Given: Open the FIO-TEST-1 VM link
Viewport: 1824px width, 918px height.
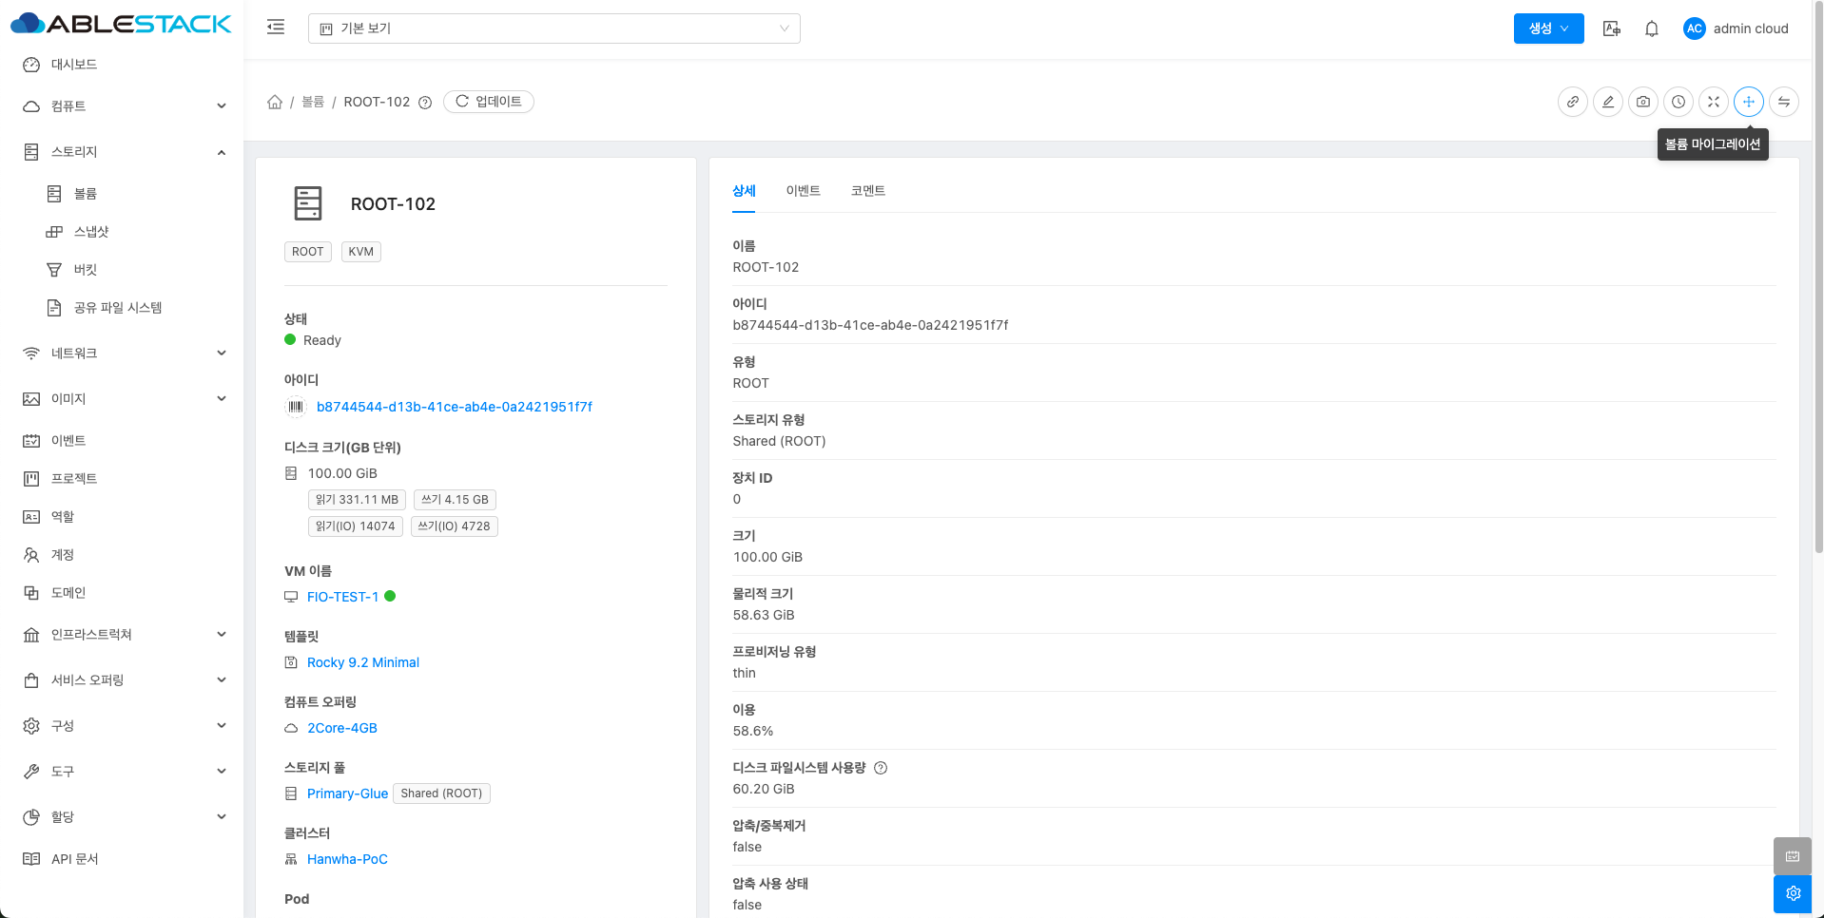Looking at the screenshot, I should coord(342,597).
